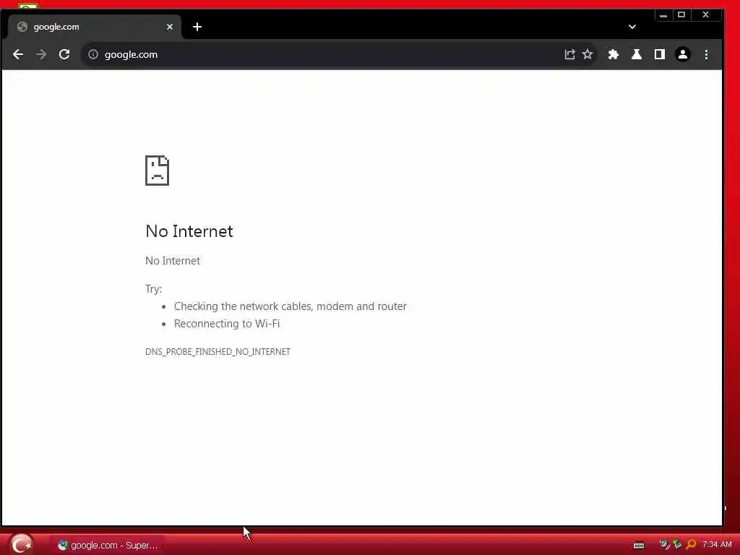This screenshot has width=740, height=555.
Task: Open the Chrome Labs flask icon
Action: (x=636, y=54)
